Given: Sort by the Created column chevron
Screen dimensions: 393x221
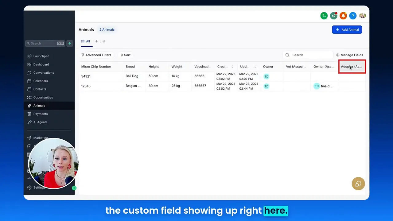Looking at the screenshot, I should (x=232, y=66).
